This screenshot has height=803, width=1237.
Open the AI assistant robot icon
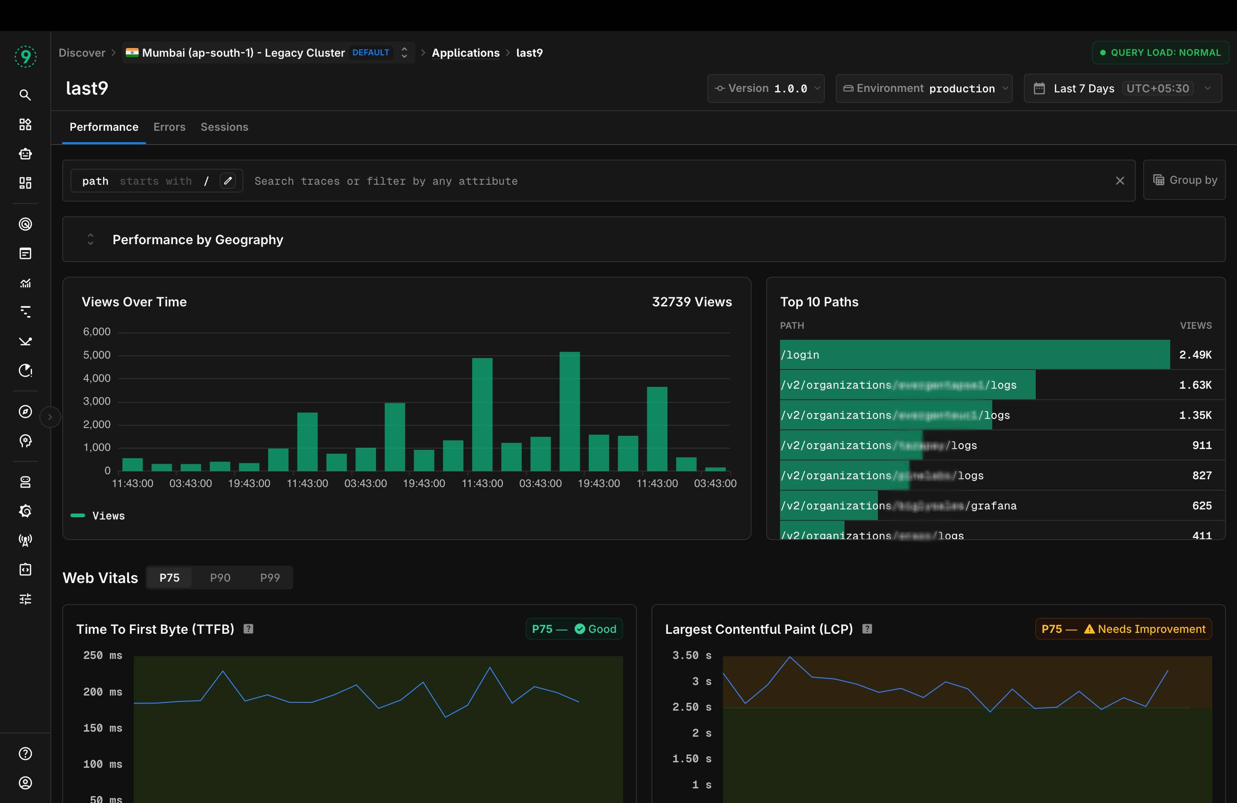coord(25,154)
